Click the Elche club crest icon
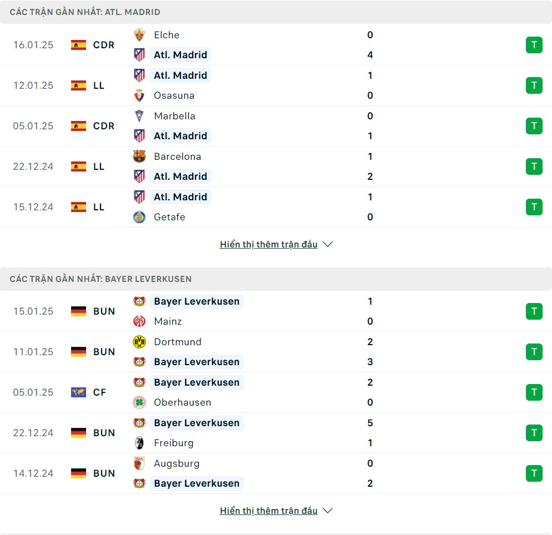 point(139,35)
